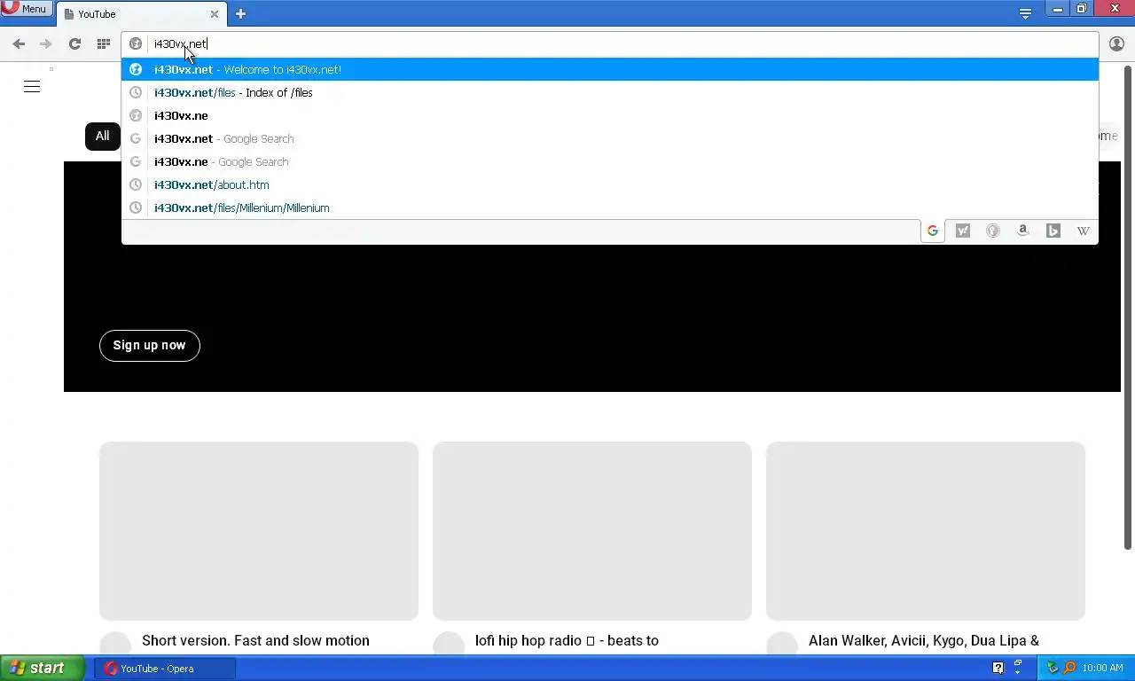Image resolution: width=1135 pixels, height=681 pixels.
Task: Choose suggestion 'i430vx.net/files - Index of /files'
Action: (609, 92)
